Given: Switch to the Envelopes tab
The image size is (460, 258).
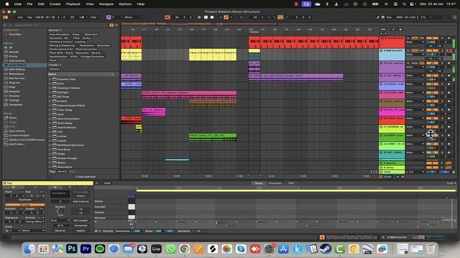Looking at the screenshot, I should click(x=275, y=183).
